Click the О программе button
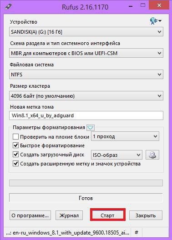 30,215
